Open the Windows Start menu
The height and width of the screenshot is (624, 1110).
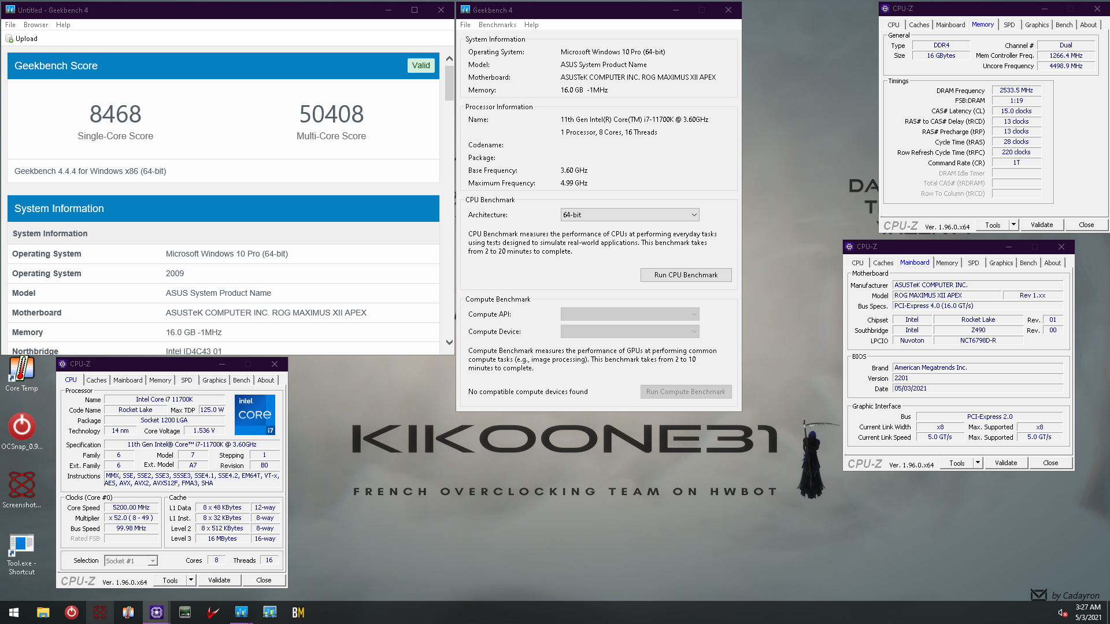[x=14, y=612]
